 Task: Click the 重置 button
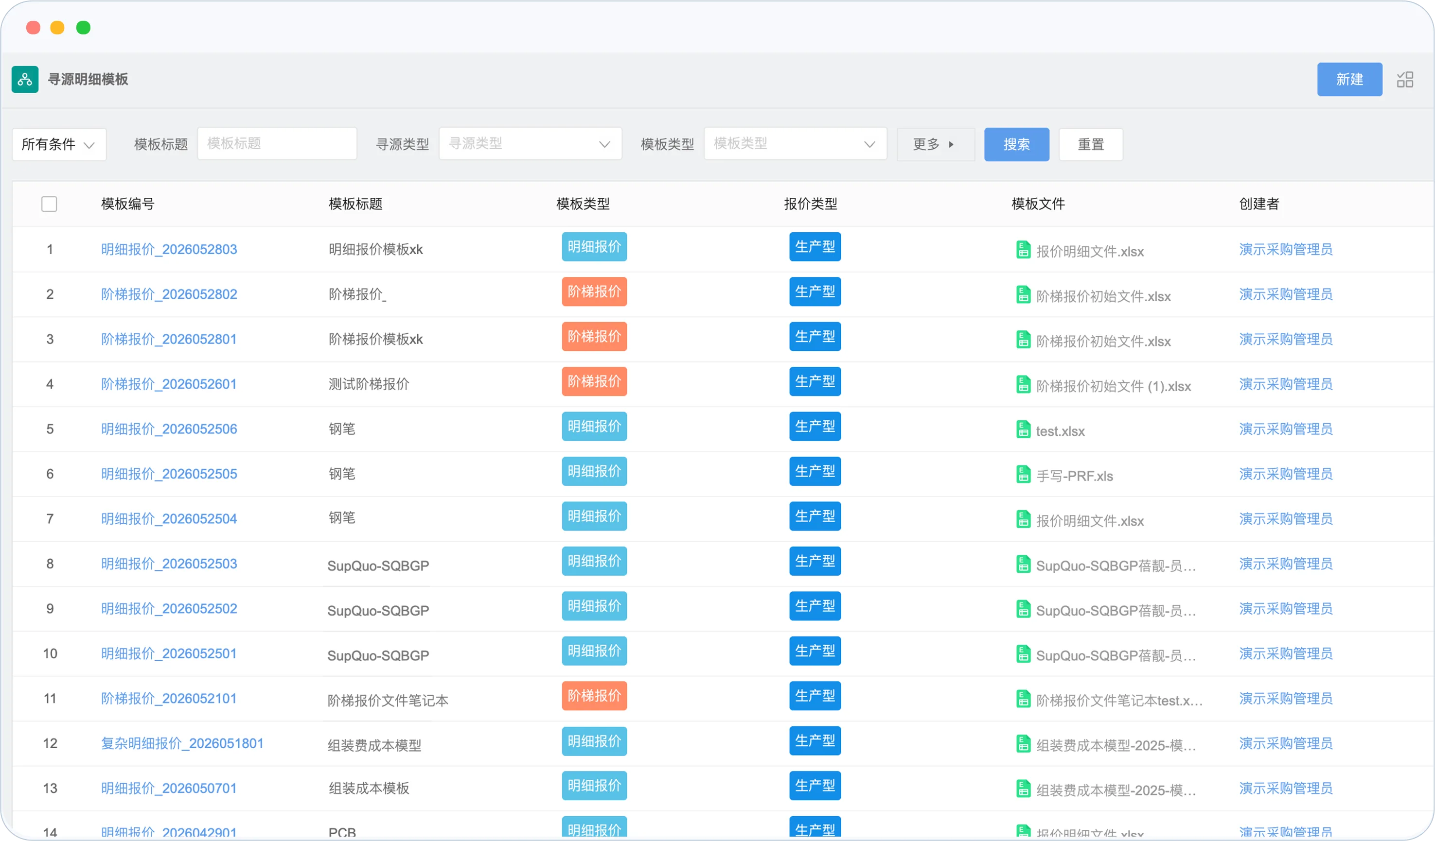pyautogui.click(x=1091, y=144)
